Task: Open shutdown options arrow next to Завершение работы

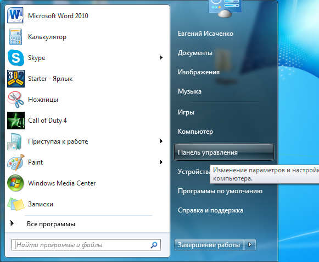Action: 250,245
